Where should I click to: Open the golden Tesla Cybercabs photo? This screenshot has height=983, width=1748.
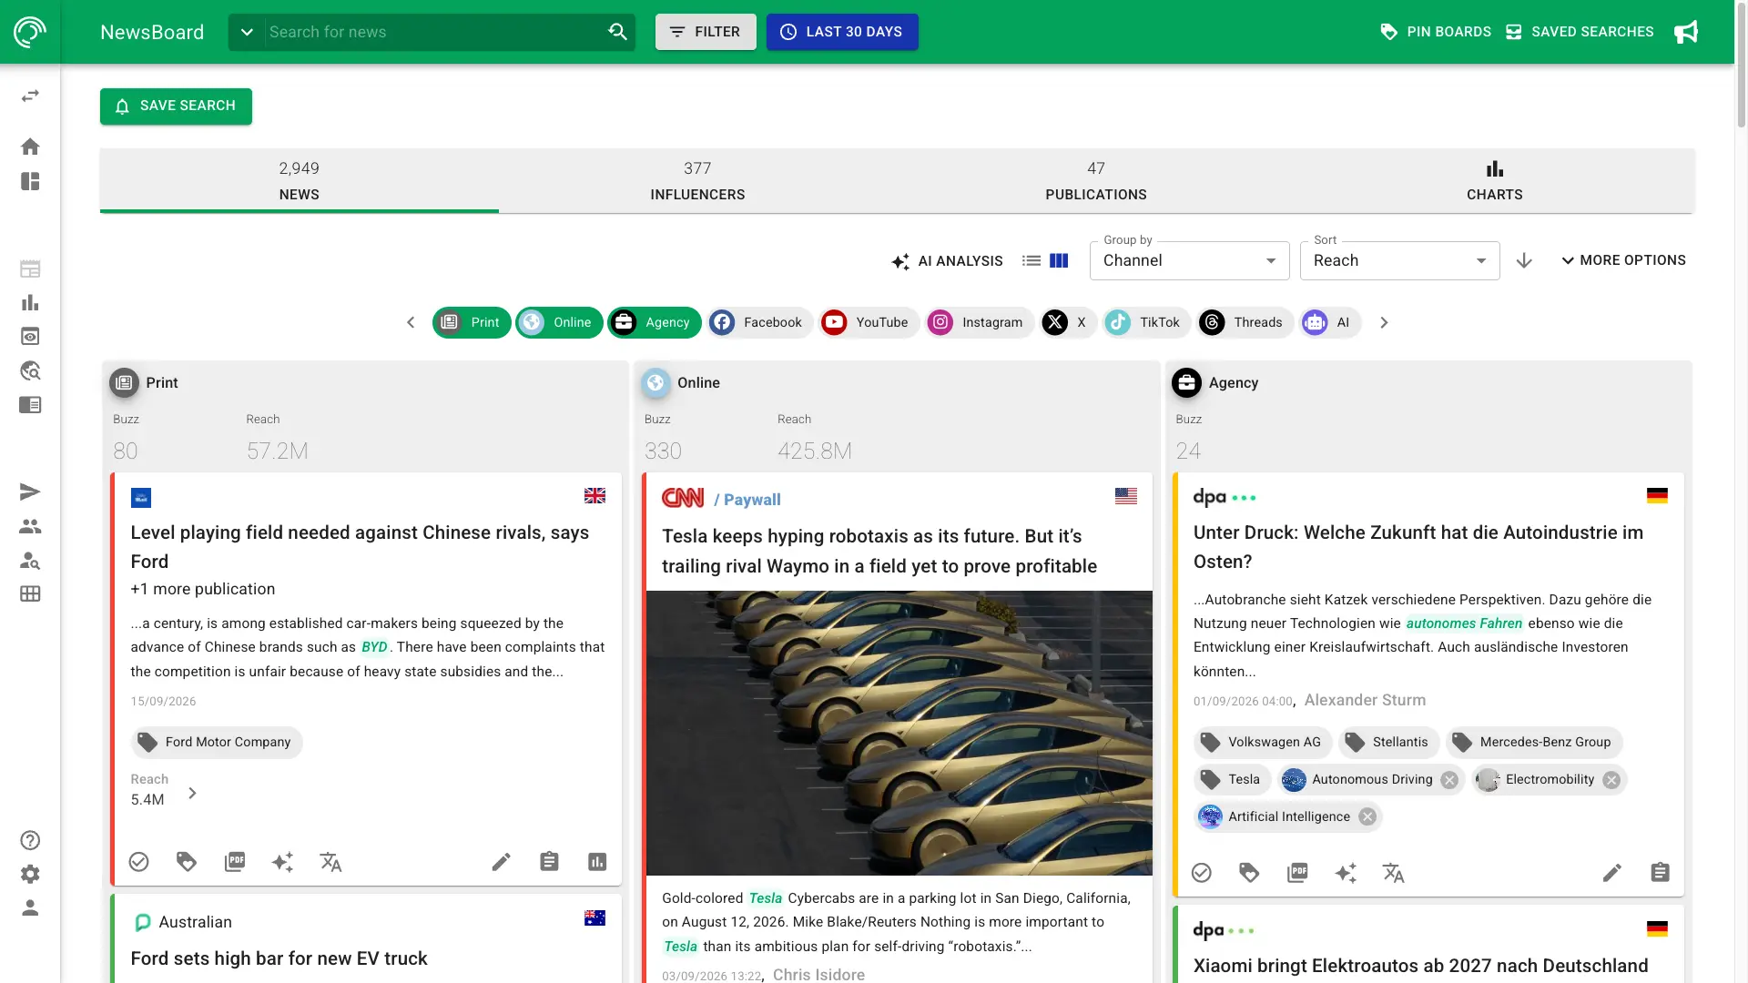coord(899,733)
